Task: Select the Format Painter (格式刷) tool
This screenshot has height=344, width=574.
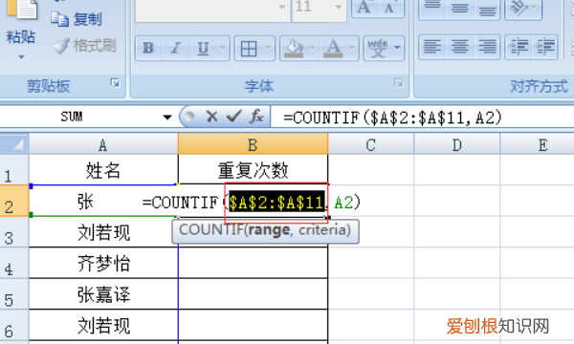Action: 84,46
